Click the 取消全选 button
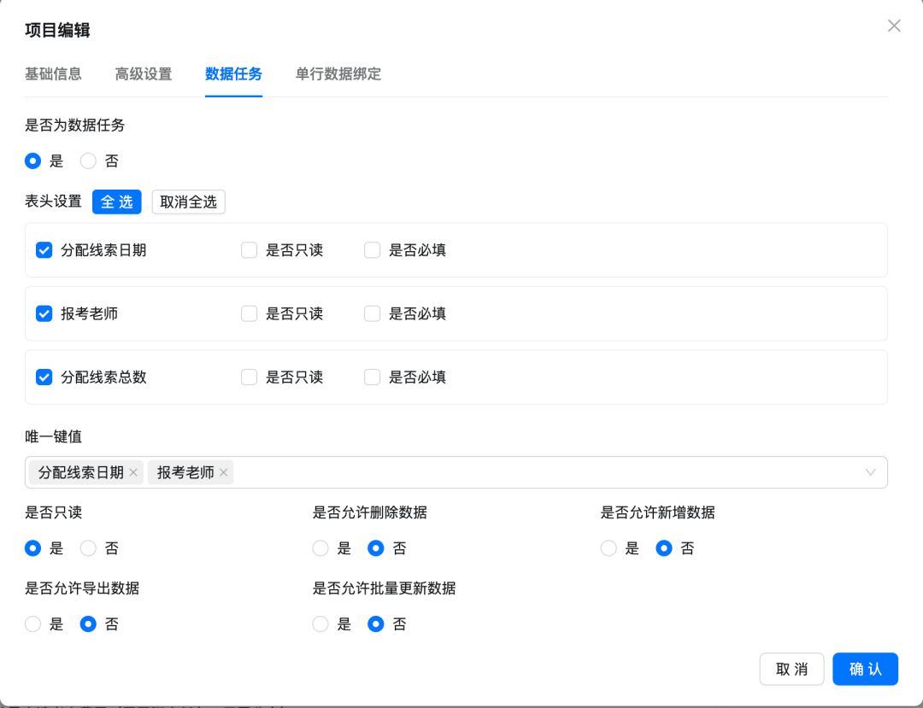This screenshot has width=923, height=708. 188,202
